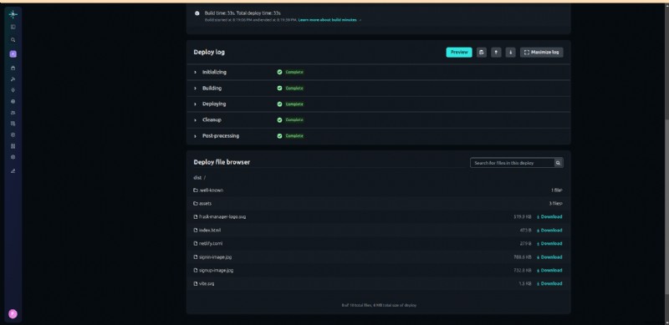Image resolution: width=669 pixels, height=325 pixels.
Task: Click the .well-known folder icon
Action: tap(196, 190)
